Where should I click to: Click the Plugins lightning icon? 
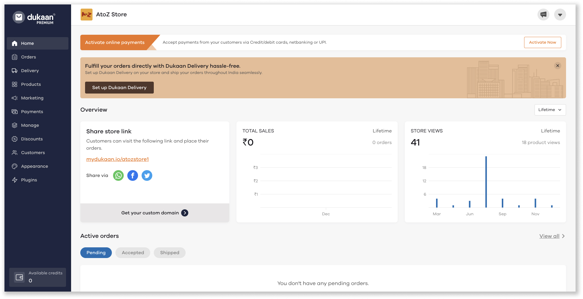(x=15, y=180)
